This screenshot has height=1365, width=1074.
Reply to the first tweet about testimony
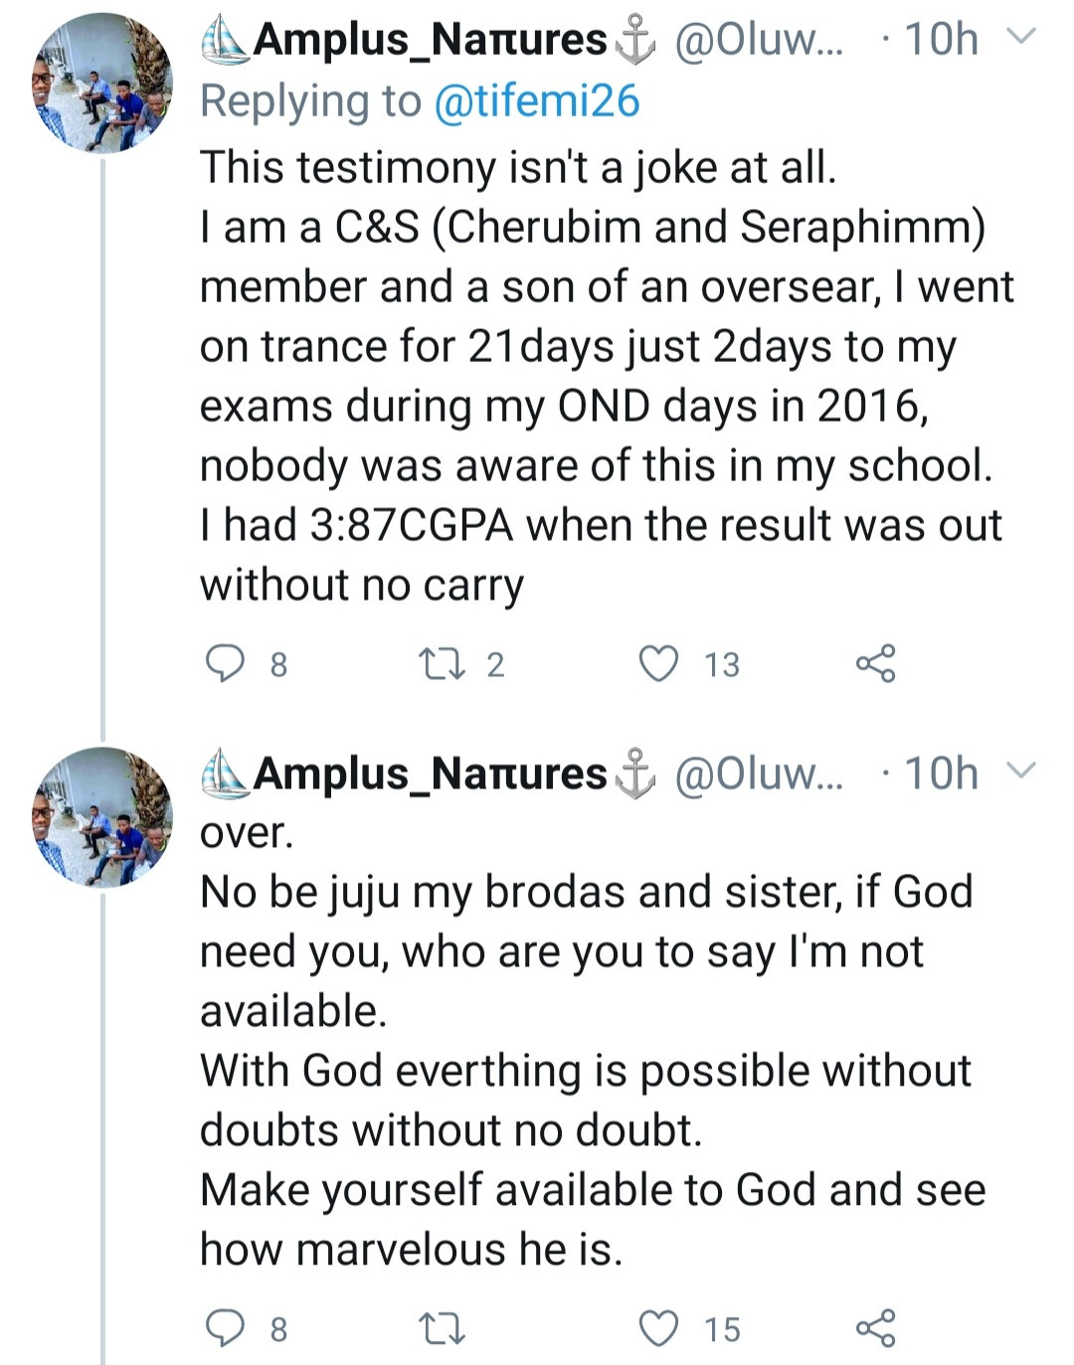225,663
